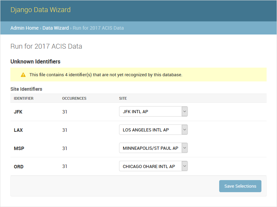Click the Data Wizard breadcrumb link
The height and width of the screenshot is (207, 277).
pyautogui.click(x=55, y=28)
